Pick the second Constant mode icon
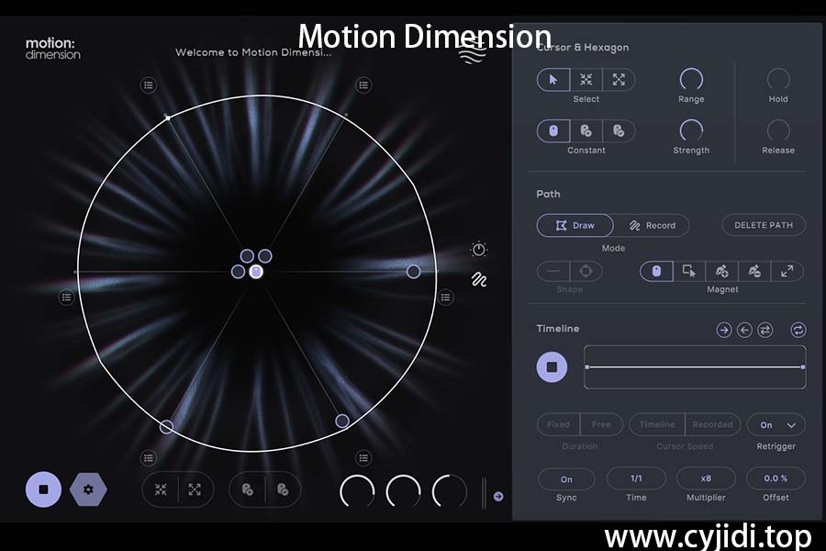This screenshot has height=551, width=826. coord(586,130)
